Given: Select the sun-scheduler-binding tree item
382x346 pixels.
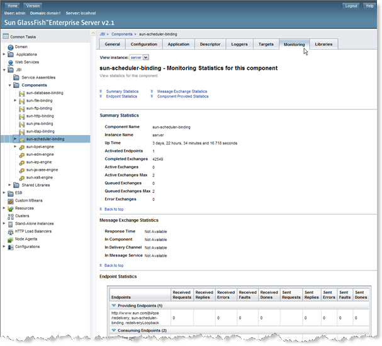Looking at the screenshot, I should (45, 139).
